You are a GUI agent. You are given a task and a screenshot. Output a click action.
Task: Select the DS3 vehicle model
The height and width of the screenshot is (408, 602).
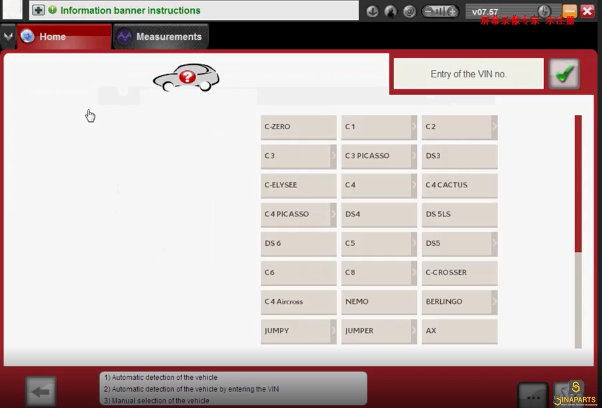tap(460, 156)
